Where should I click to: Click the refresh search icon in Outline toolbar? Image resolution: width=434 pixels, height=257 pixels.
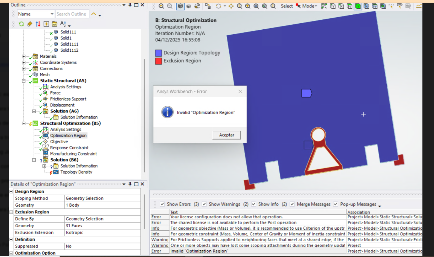tap(21, 24)
